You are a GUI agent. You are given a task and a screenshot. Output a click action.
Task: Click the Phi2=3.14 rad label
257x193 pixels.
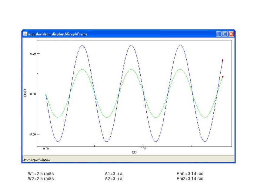[190, 179]
